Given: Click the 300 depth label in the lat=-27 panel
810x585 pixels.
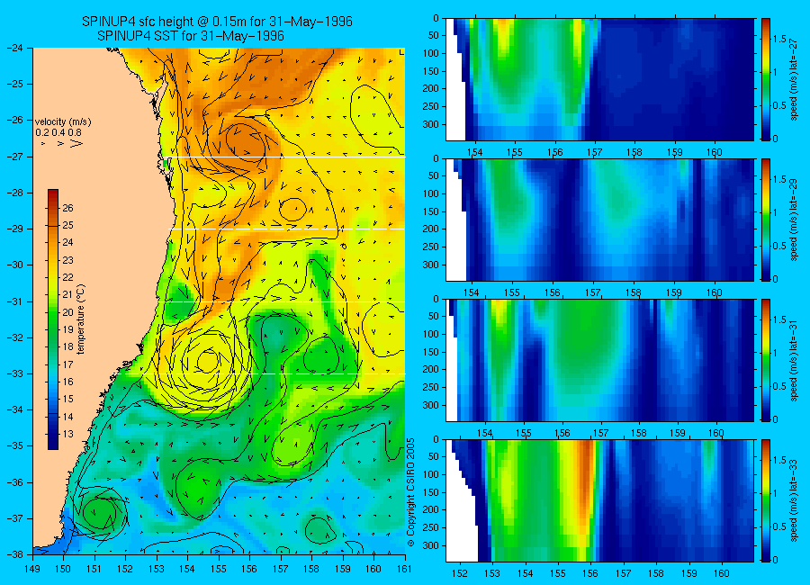Looking at the screenshot, I should click(432, 124).
